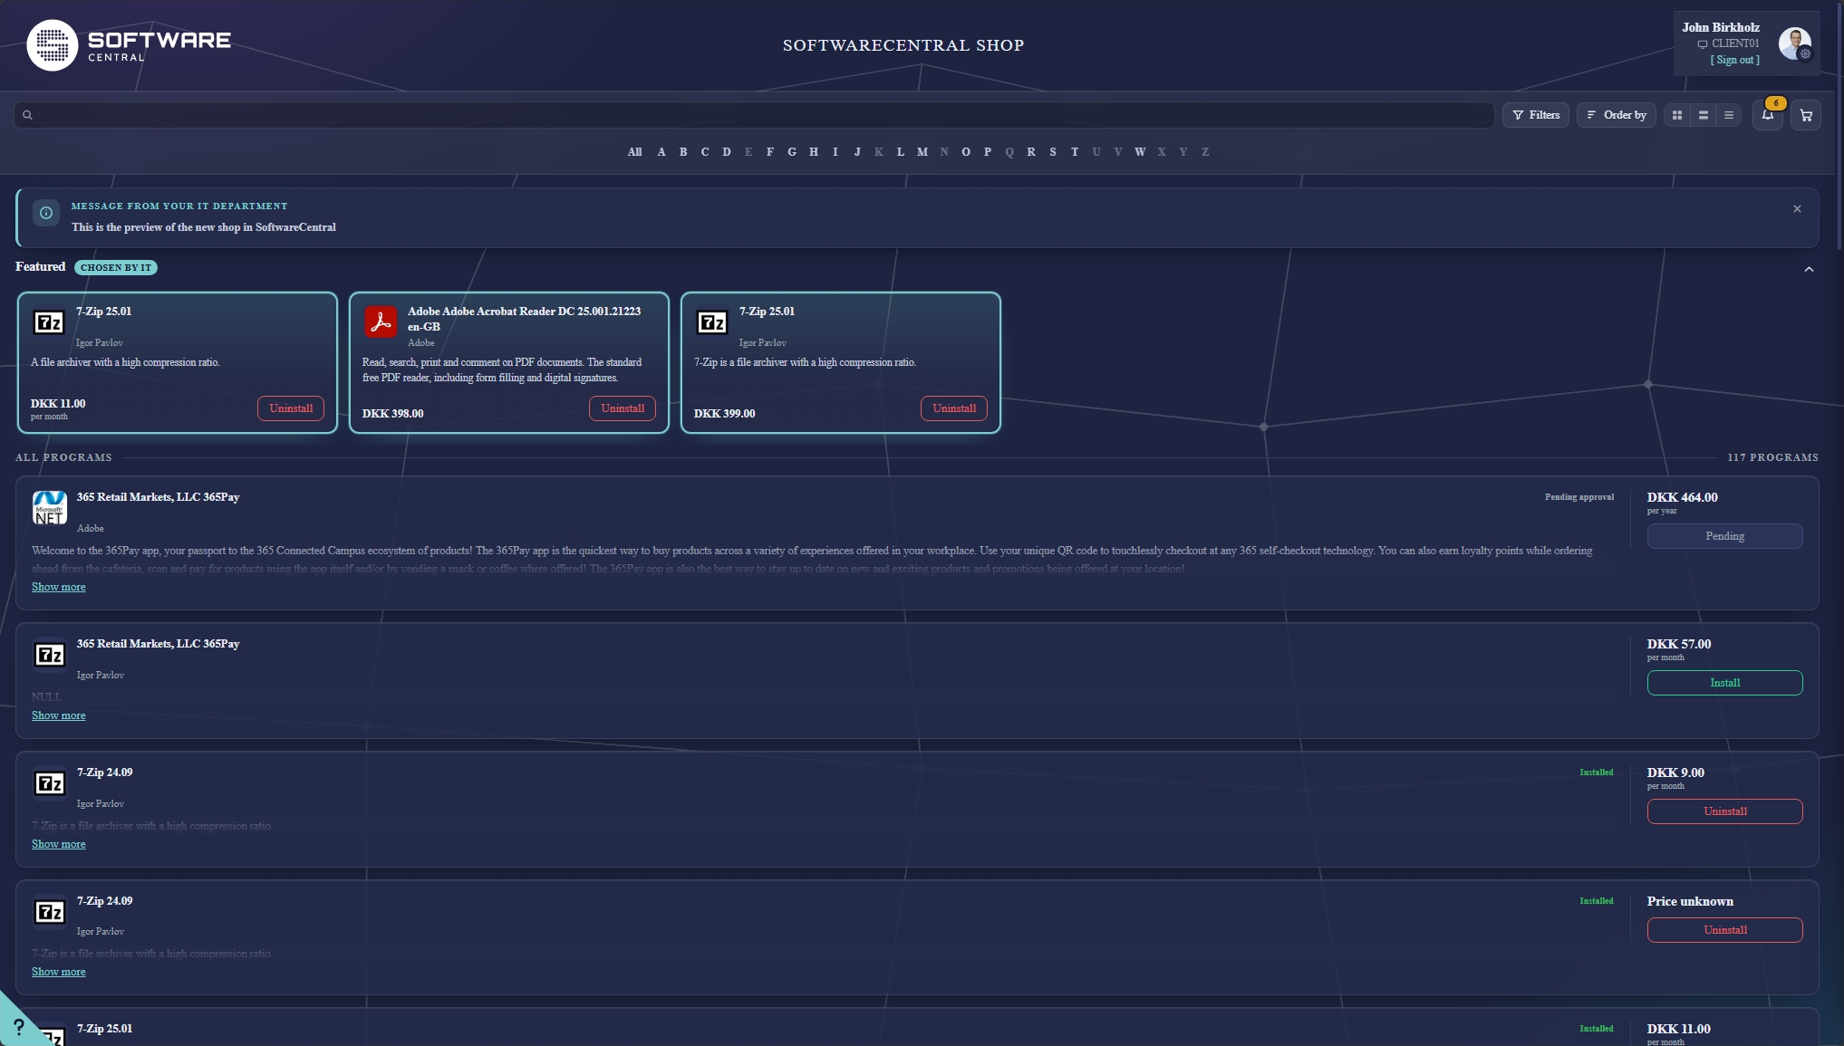Select the All alphabet filter
This screenshot has height=1046, width=1844.
pyautogui.click(x=634, y=152)
